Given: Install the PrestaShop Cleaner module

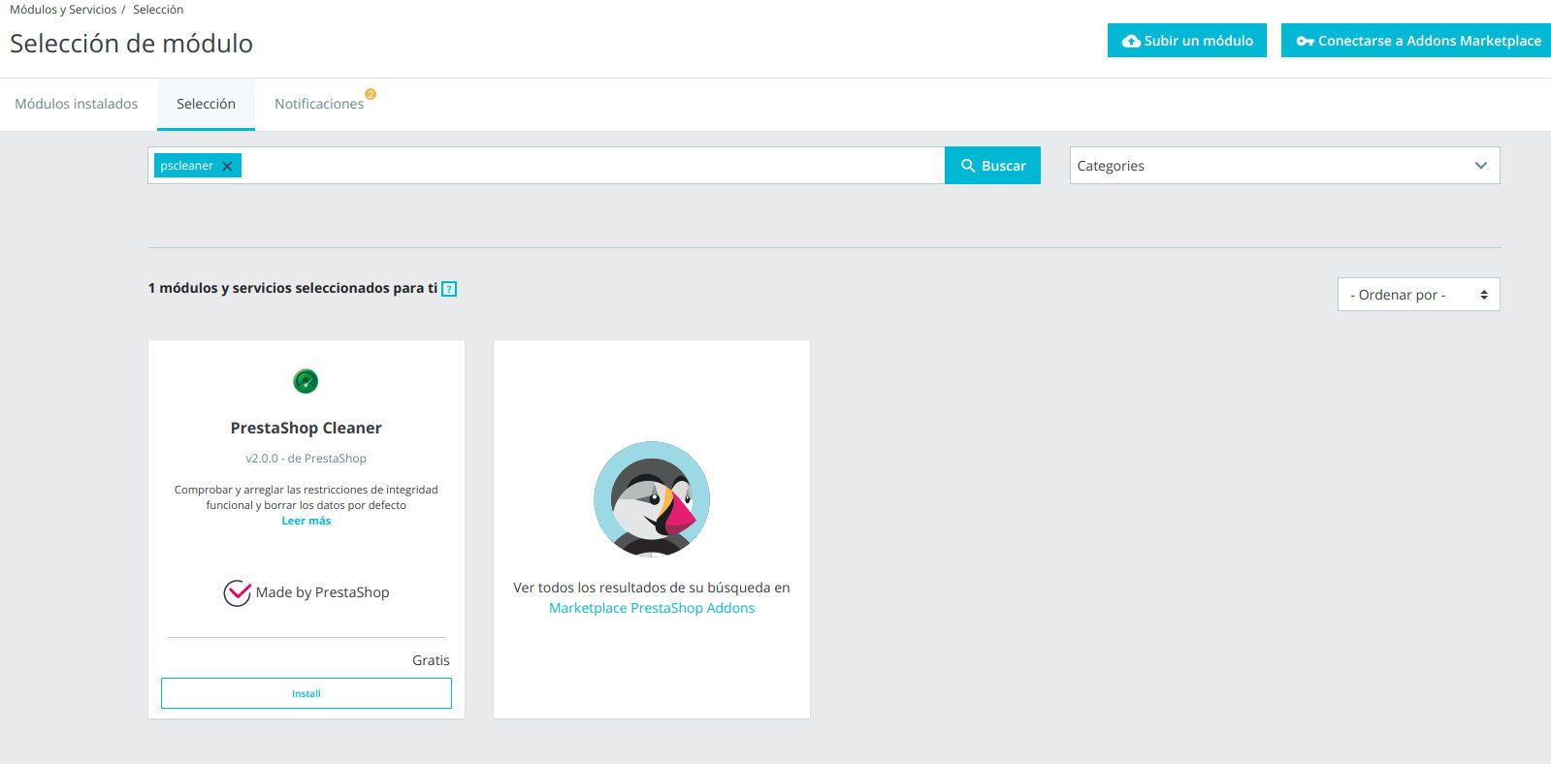Looking at the screenshot, I should pyautogui.click(x=307, y=693).
